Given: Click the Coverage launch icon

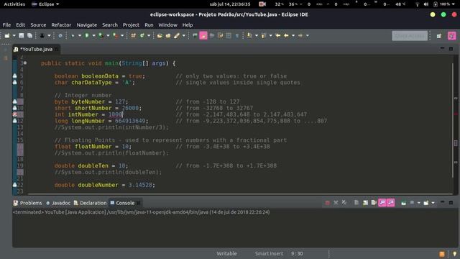Looking at the screenshot, I should pos(101,35).
